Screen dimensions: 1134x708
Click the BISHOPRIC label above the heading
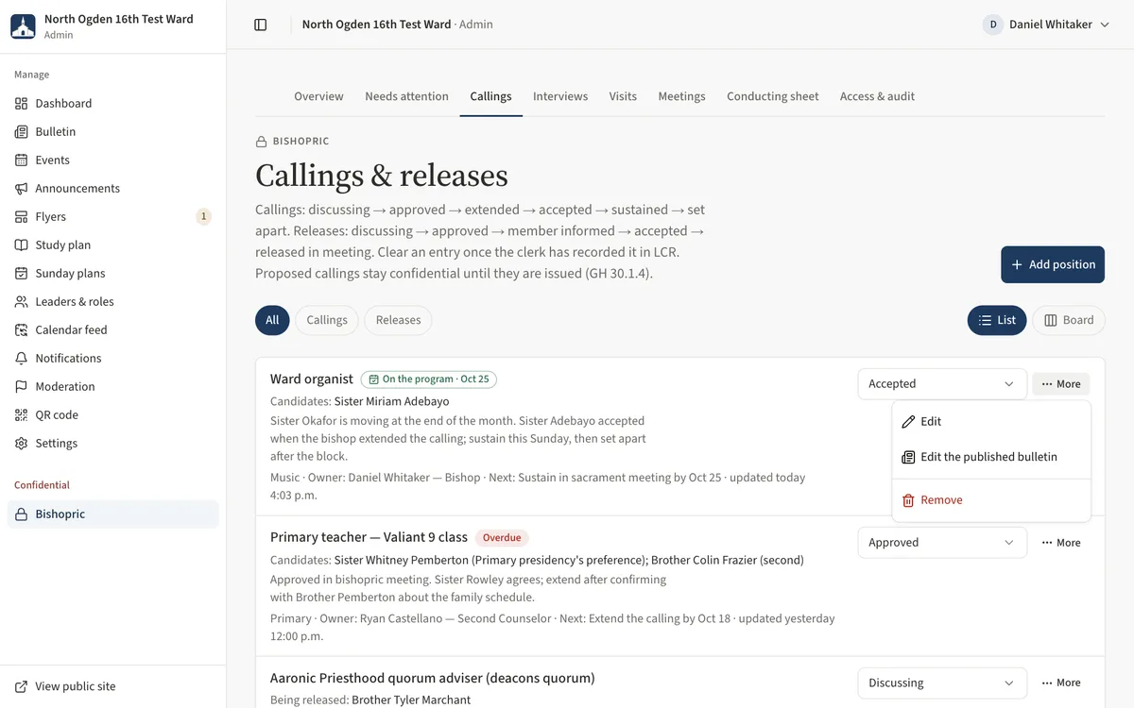(x=301, y=142)
